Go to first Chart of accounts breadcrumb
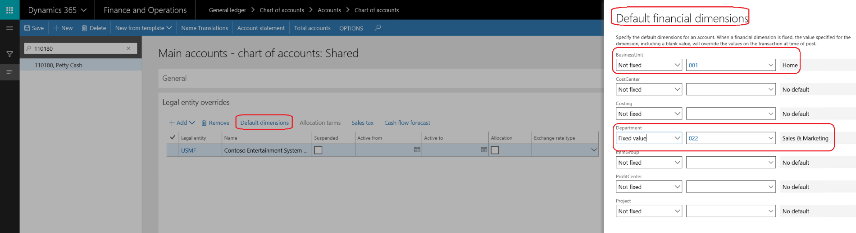The width and height of the screenshot is (856, 233). (x=282, y=10)
